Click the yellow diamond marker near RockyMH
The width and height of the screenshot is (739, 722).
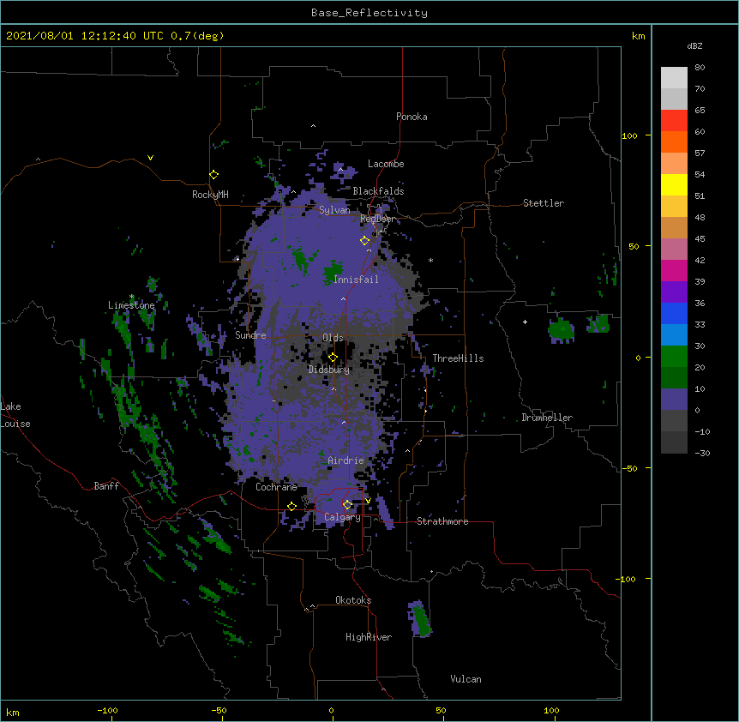214,175
